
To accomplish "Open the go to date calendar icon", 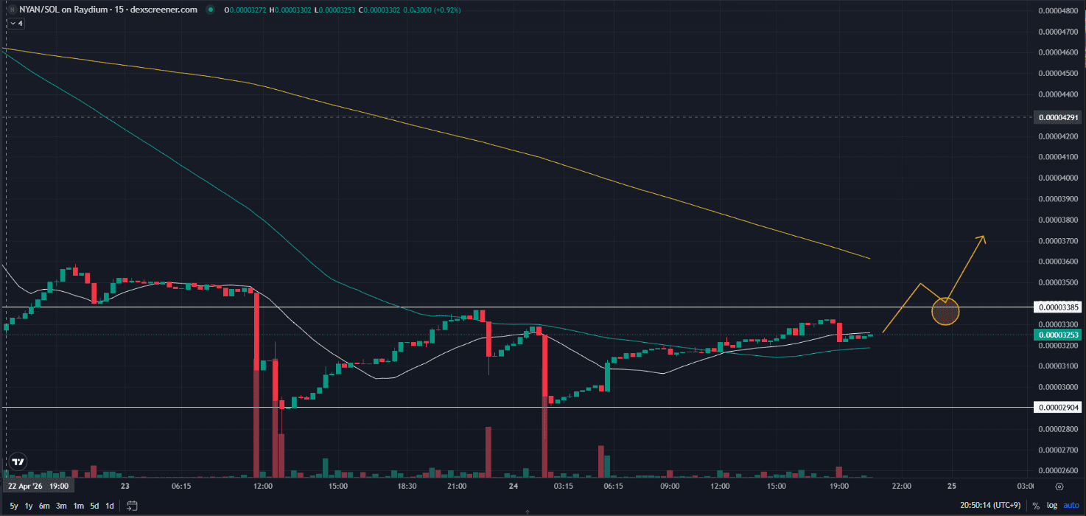I will (x=132, y=506).
